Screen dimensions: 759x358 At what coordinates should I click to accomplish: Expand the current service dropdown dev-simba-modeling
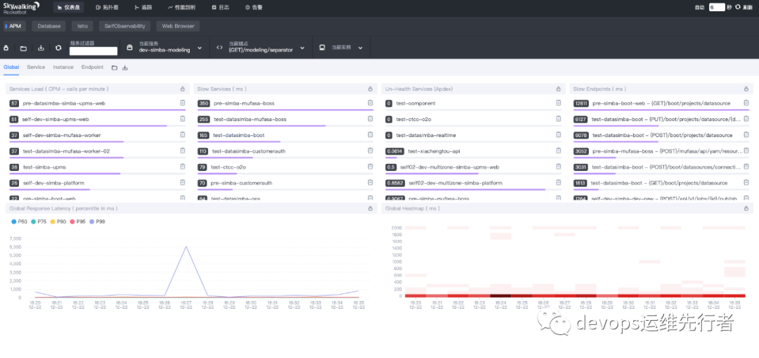164,48
